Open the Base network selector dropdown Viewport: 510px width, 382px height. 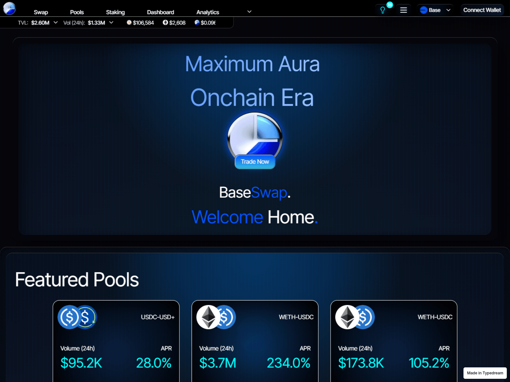click(435, 10)
